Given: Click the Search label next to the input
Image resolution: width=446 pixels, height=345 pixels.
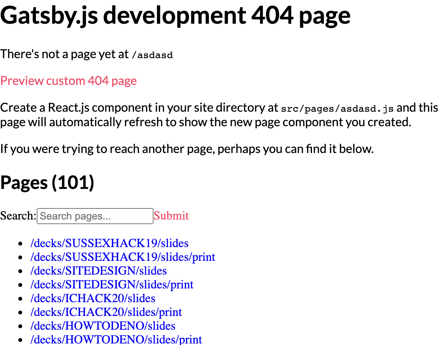Looking at the screenshot, I should click(x=17, y=216).
